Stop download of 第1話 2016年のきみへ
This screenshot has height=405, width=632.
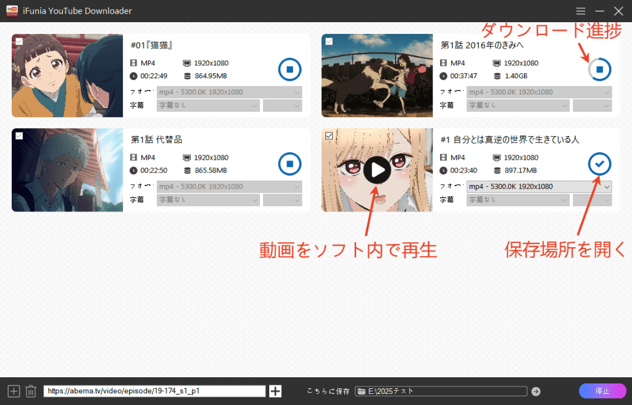coord(599,69)
